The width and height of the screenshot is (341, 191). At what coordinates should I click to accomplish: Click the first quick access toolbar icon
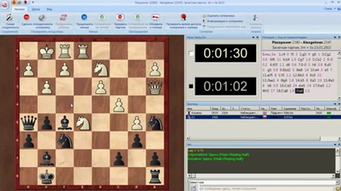(x=14, y=3)
